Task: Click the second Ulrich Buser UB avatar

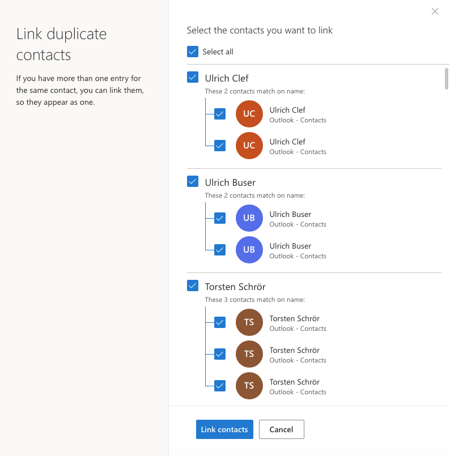Action: [x=249, y=250]
